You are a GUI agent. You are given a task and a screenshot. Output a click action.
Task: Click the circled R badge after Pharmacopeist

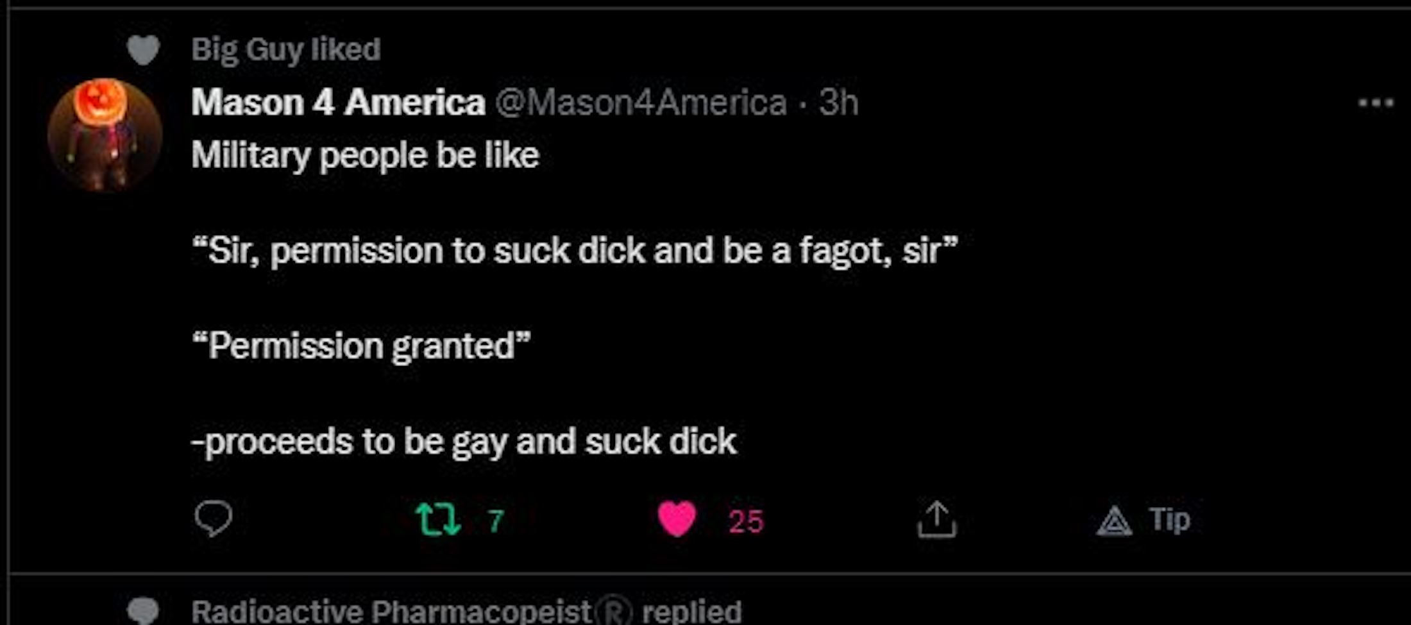(x=614, y=611)
